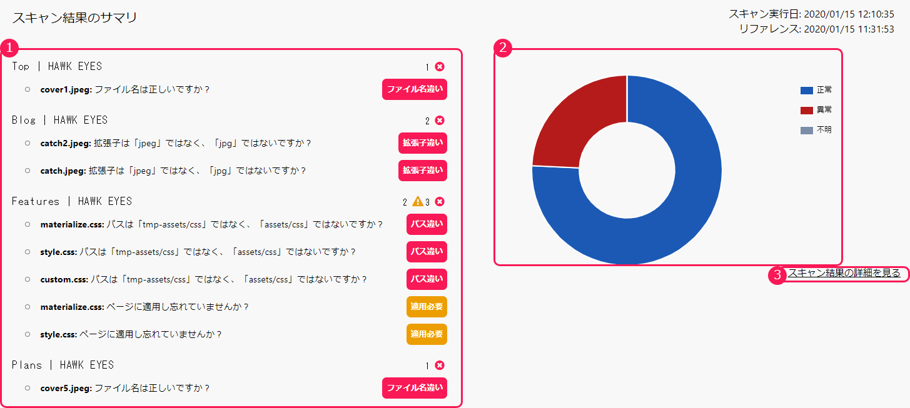Click the 拡張子違い button for catch2.jpeg
Image resolution: width=910 pixels, height=408 pixels.
pyautogui.click(x=423, y=143)
